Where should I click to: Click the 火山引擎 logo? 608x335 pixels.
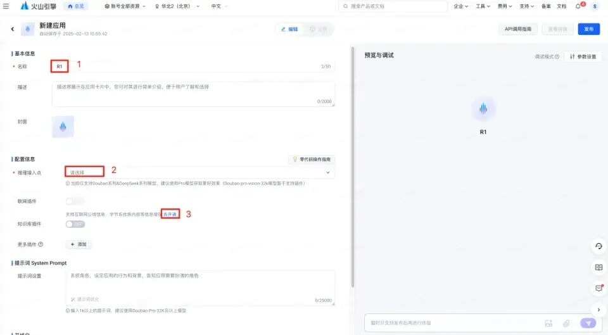pyautogui.click(x=38, y=6)
